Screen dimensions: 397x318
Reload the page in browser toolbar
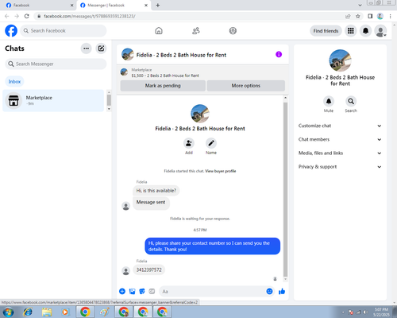tap(26, 16)
